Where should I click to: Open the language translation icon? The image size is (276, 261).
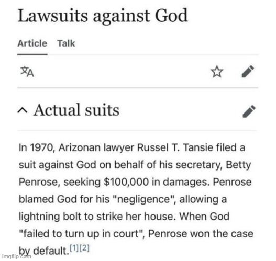[27, 72]
